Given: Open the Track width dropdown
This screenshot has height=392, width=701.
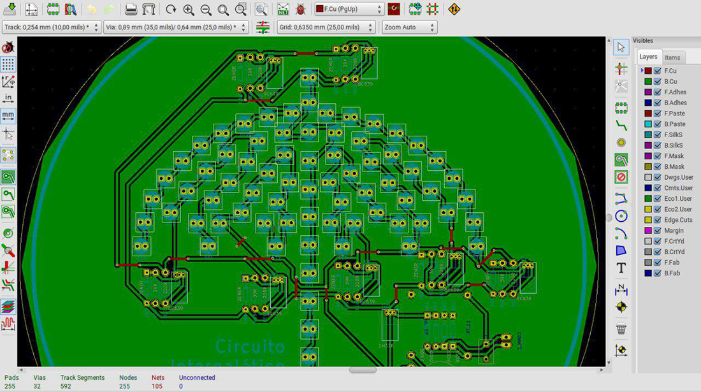Looking at the screenshot, I should coord(52,27).
